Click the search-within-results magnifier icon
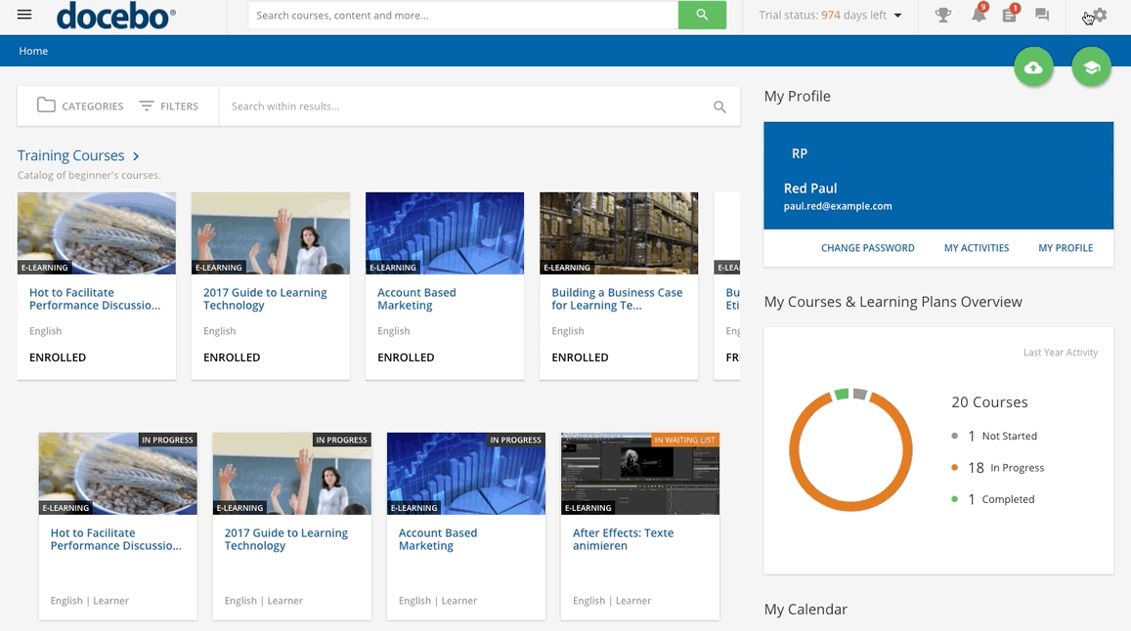This screenshot has height=631, width=1131. coord(719,106)
